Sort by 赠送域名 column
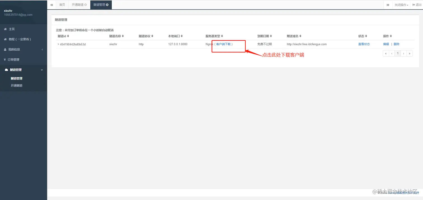423x200 pixels. (x=294, y=36)
